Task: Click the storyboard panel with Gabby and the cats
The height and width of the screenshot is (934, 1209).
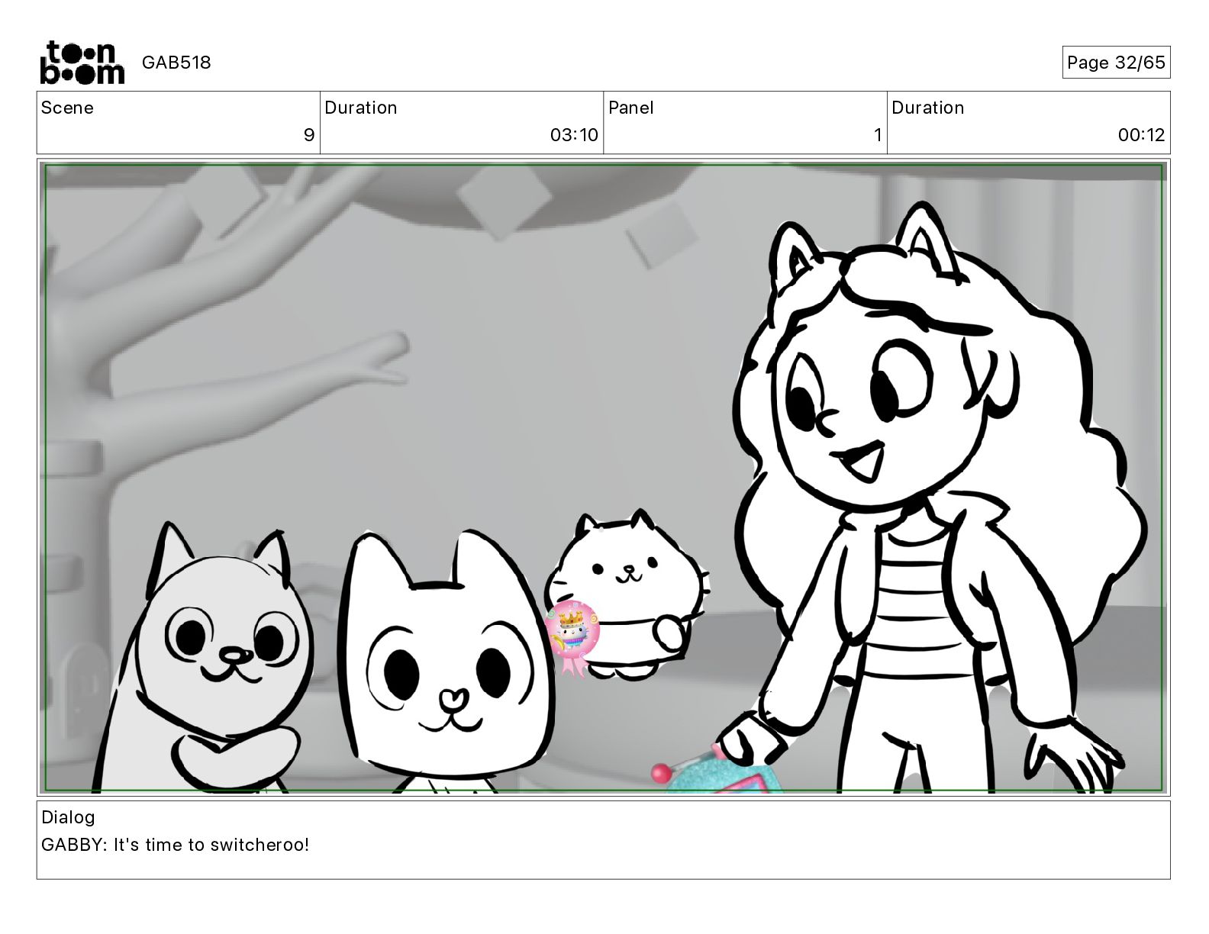Action: tap(604, 478)
